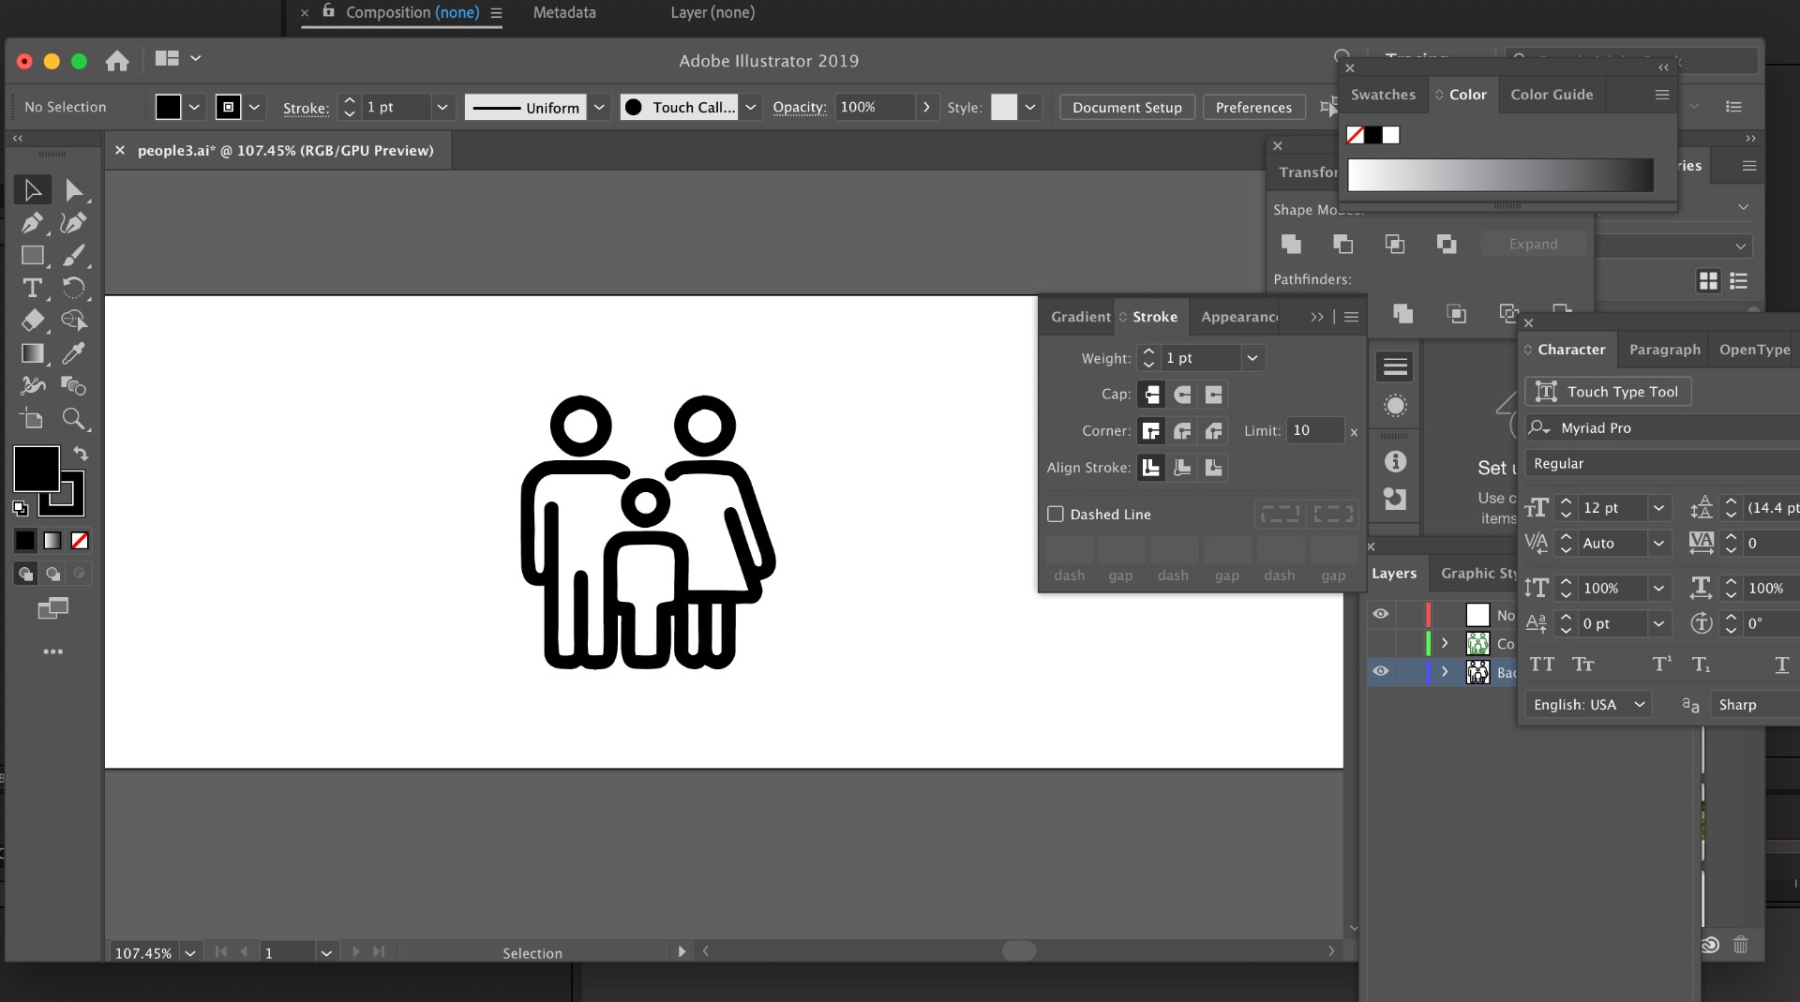Viewport: 1800px width, 1002px height.
Task: Set fill to None in toolbar
Action: click(x=81, y=541)
